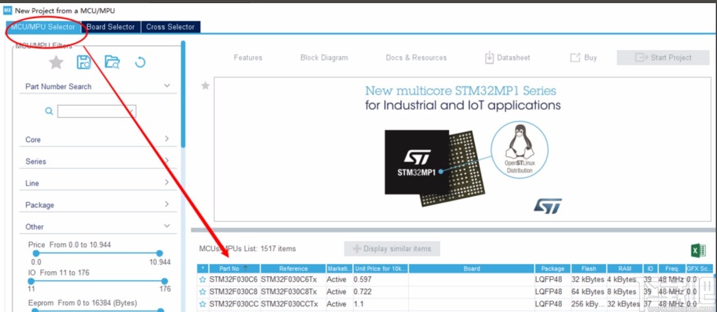This screenshot has height=312, width=717.
Task: Select the STM32F030C8Tx reference cell
Action: (293, 292)
